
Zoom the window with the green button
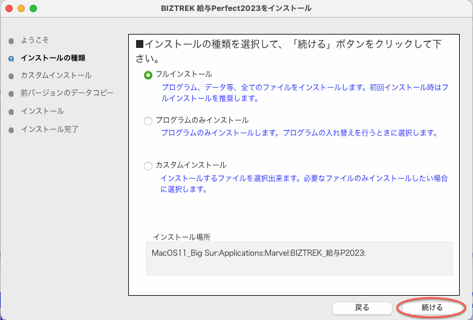point(33,8)
